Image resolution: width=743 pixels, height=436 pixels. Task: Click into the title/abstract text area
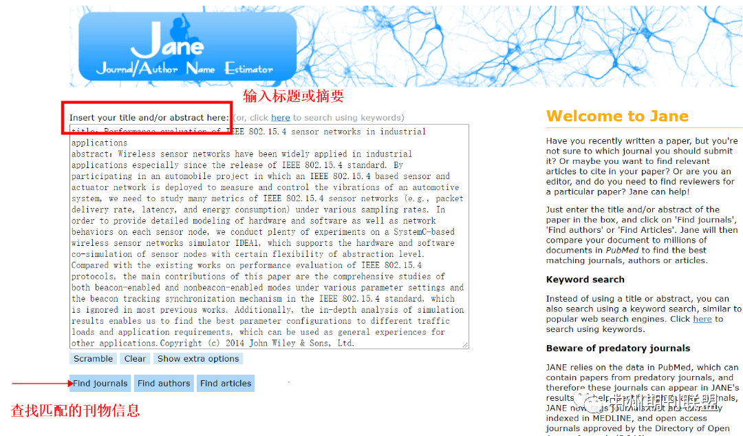[x=269, y=237]
